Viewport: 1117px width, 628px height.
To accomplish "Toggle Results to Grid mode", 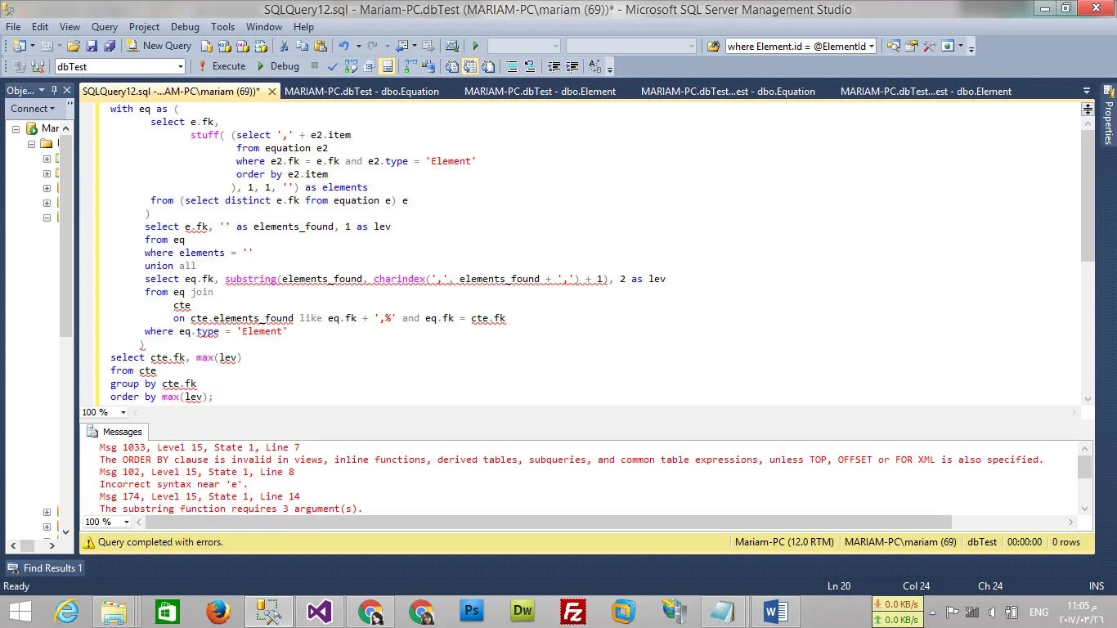I will [x=470, y=66].
